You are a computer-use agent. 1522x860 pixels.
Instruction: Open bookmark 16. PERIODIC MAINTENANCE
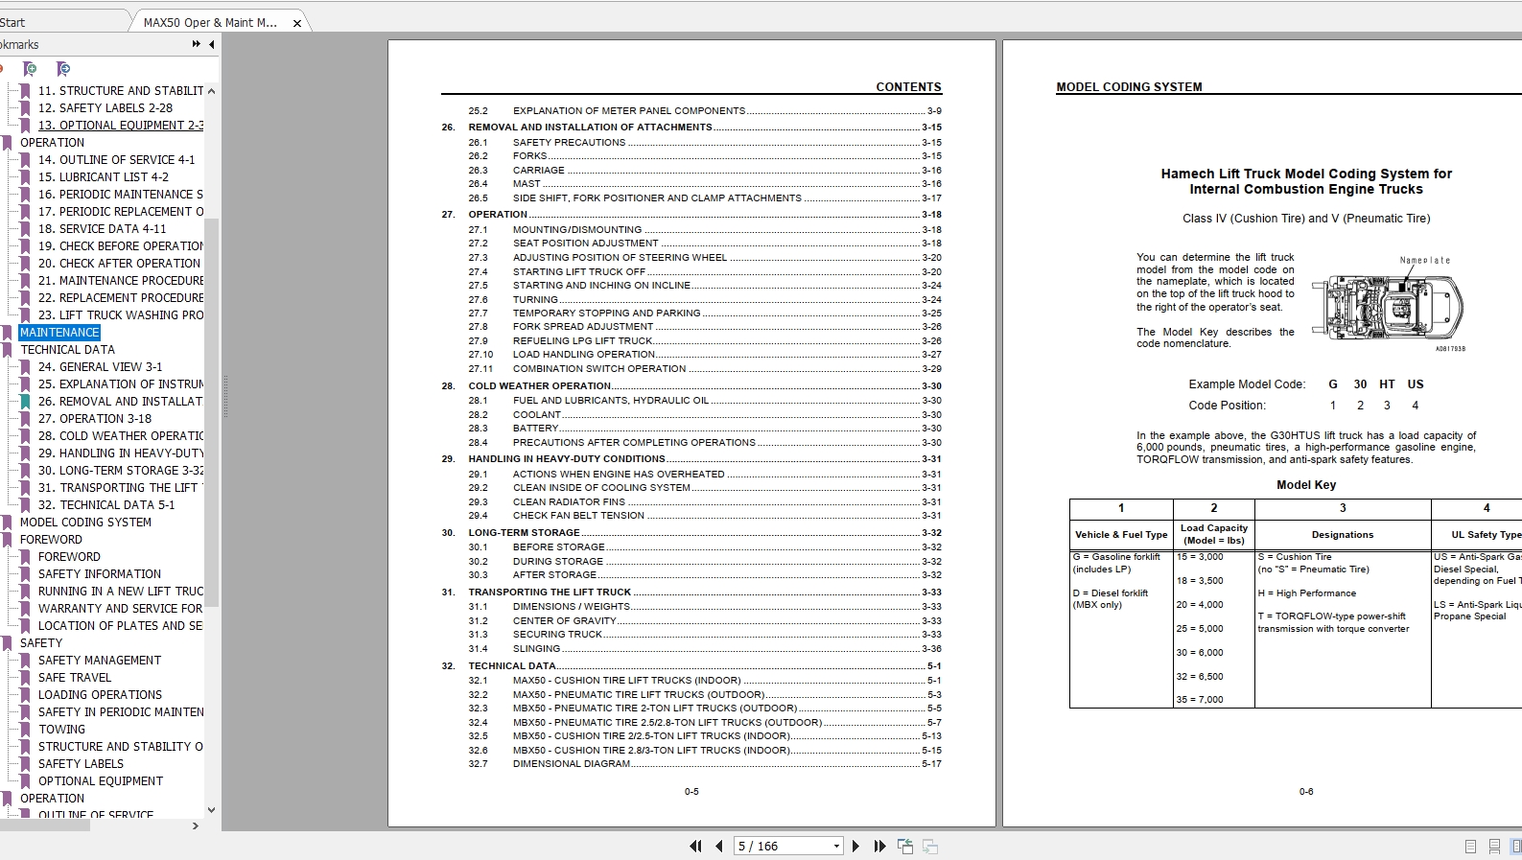point(121,195)
